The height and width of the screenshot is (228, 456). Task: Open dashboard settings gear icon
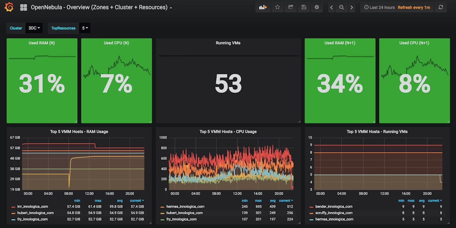pos(317,7)
